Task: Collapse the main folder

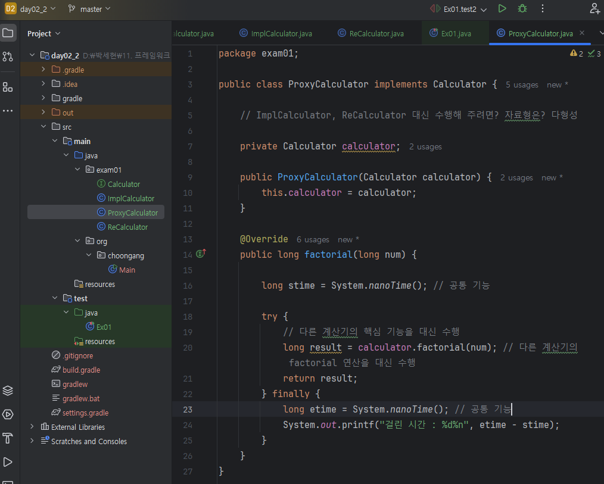Action: [55, 141]
